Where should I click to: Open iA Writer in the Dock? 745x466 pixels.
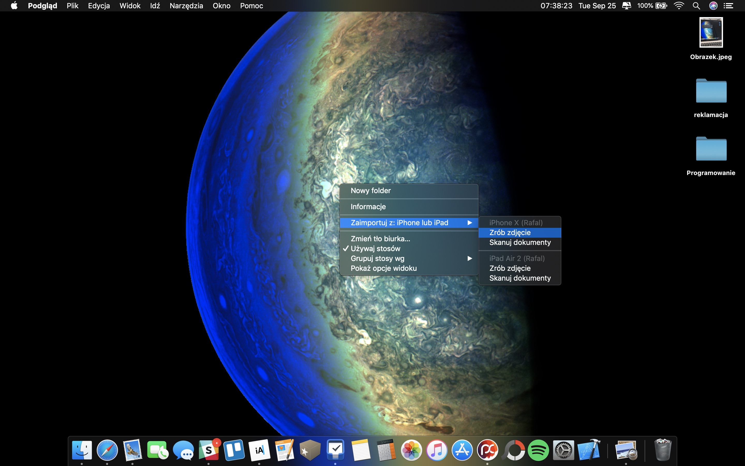click(259, 450)
